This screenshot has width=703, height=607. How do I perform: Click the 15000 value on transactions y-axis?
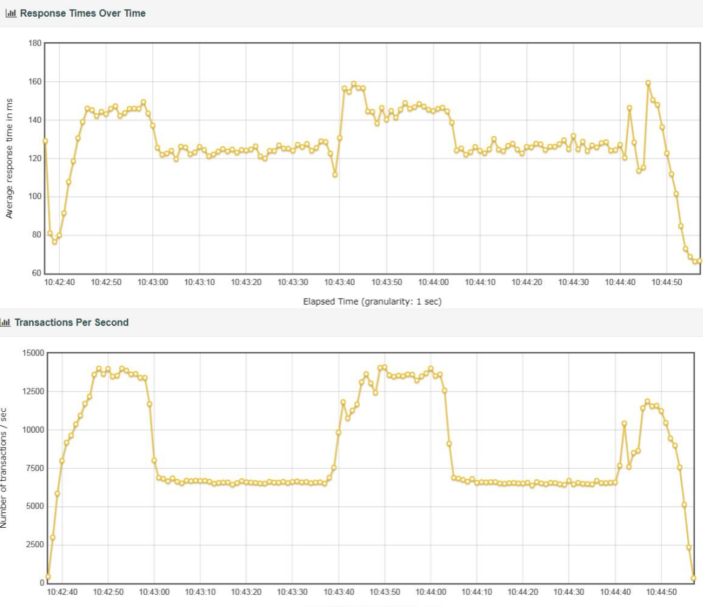point(33,353)
